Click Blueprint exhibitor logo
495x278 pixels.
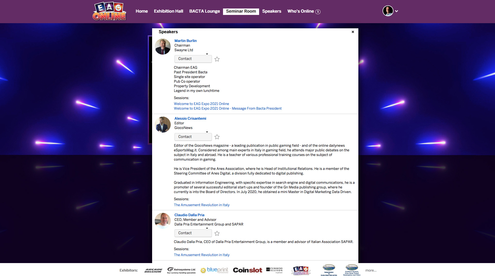[214, 270]
